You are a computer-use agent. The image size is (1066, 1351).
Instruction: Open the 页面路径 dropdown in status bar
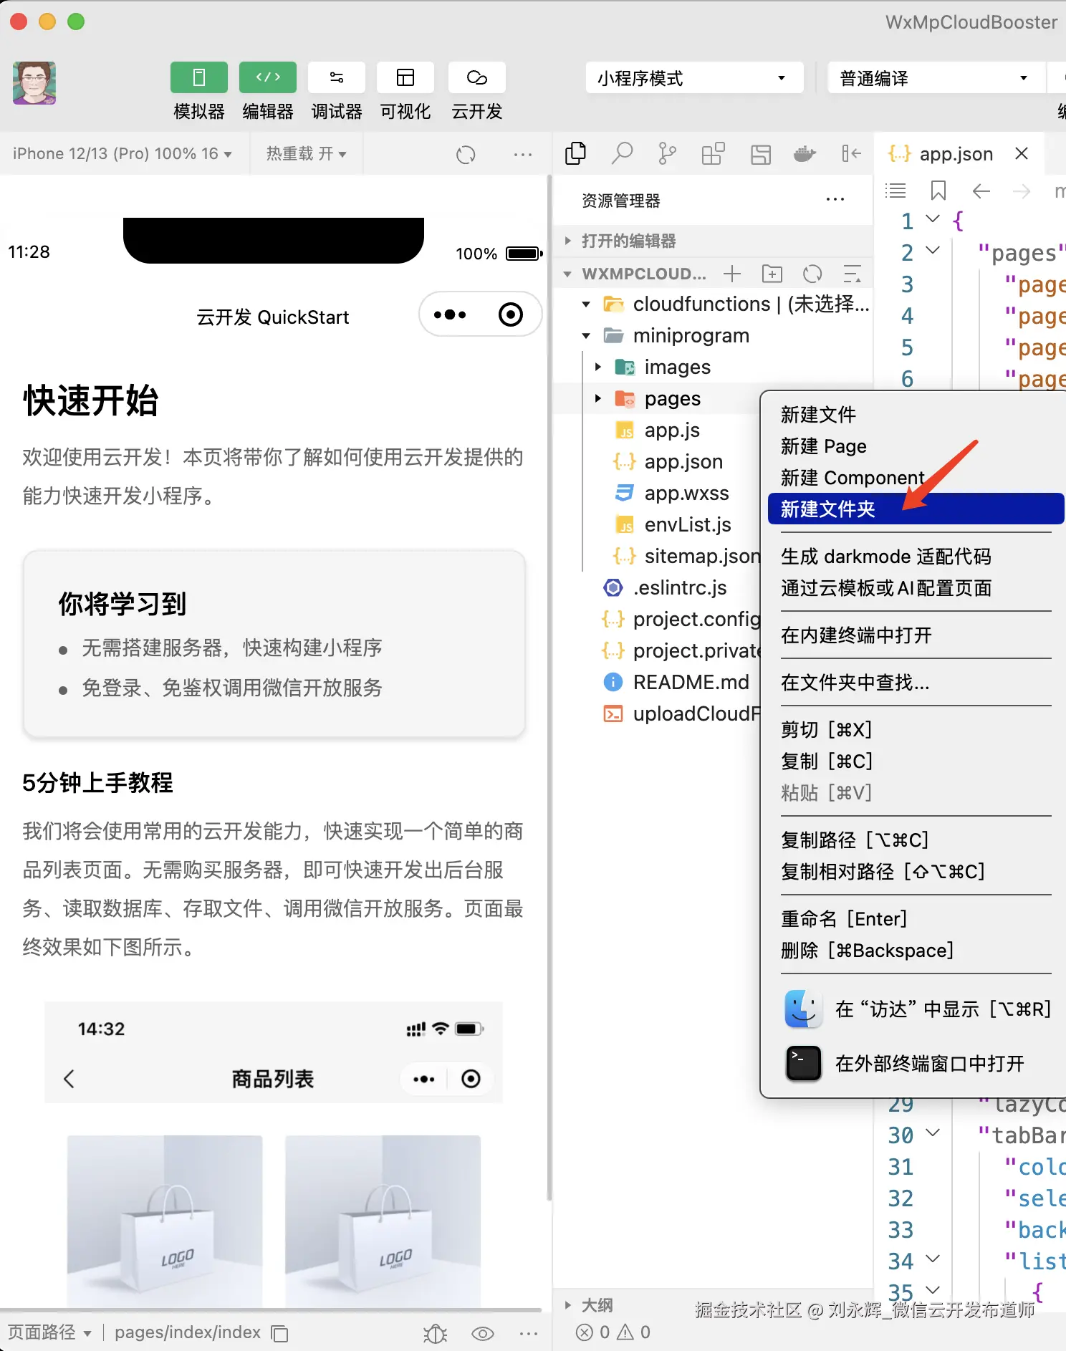click(50, 1332)
